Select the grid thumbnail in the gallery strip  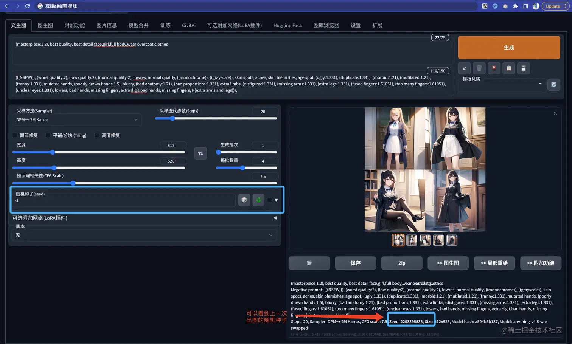click(398, 240)
